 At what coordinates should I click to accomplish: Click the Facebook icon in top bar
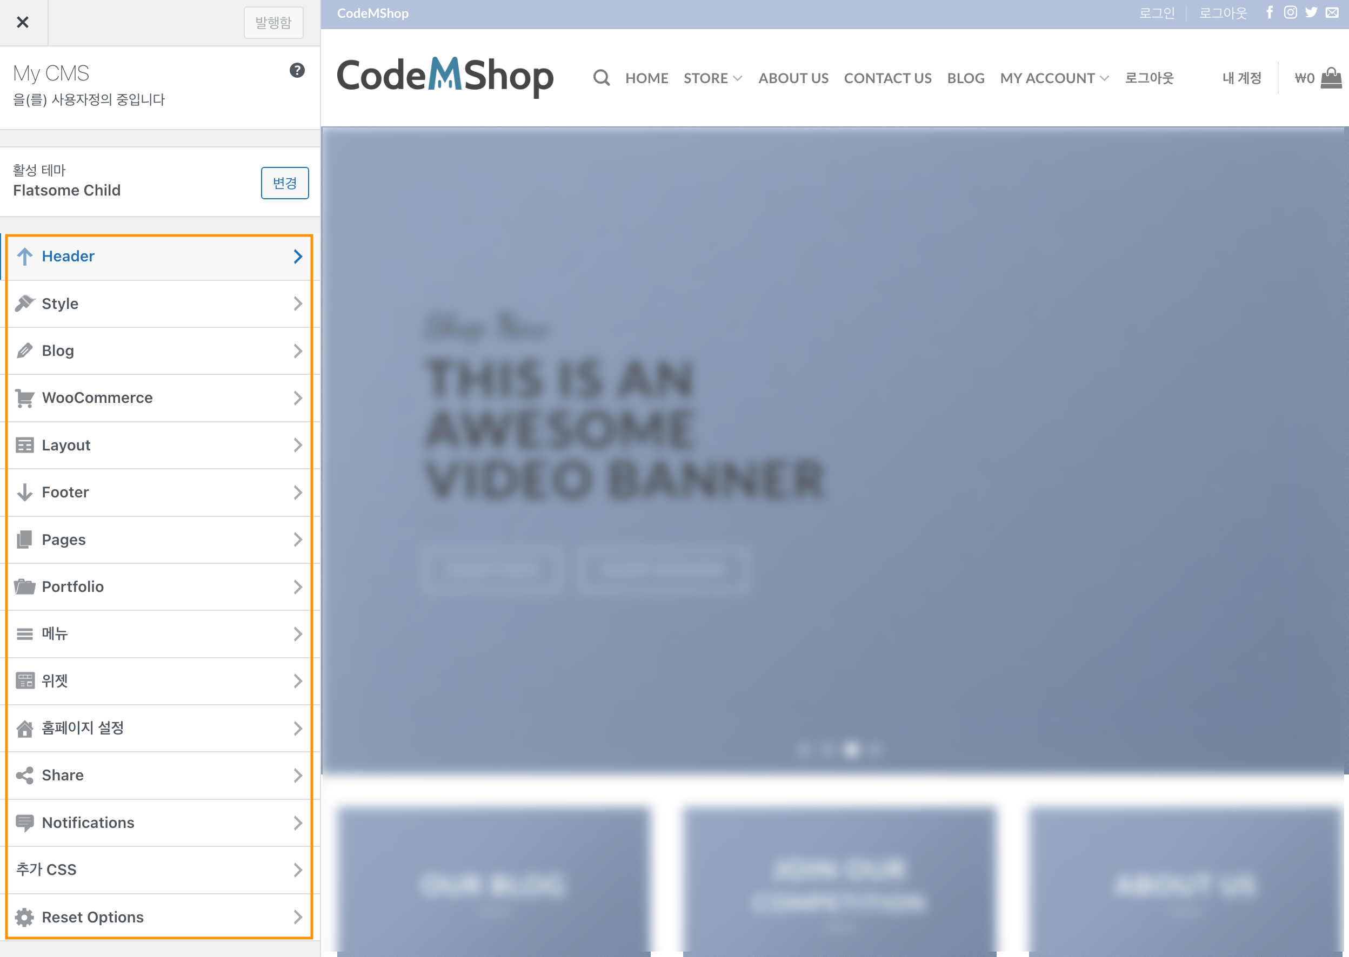point(1270,12)
